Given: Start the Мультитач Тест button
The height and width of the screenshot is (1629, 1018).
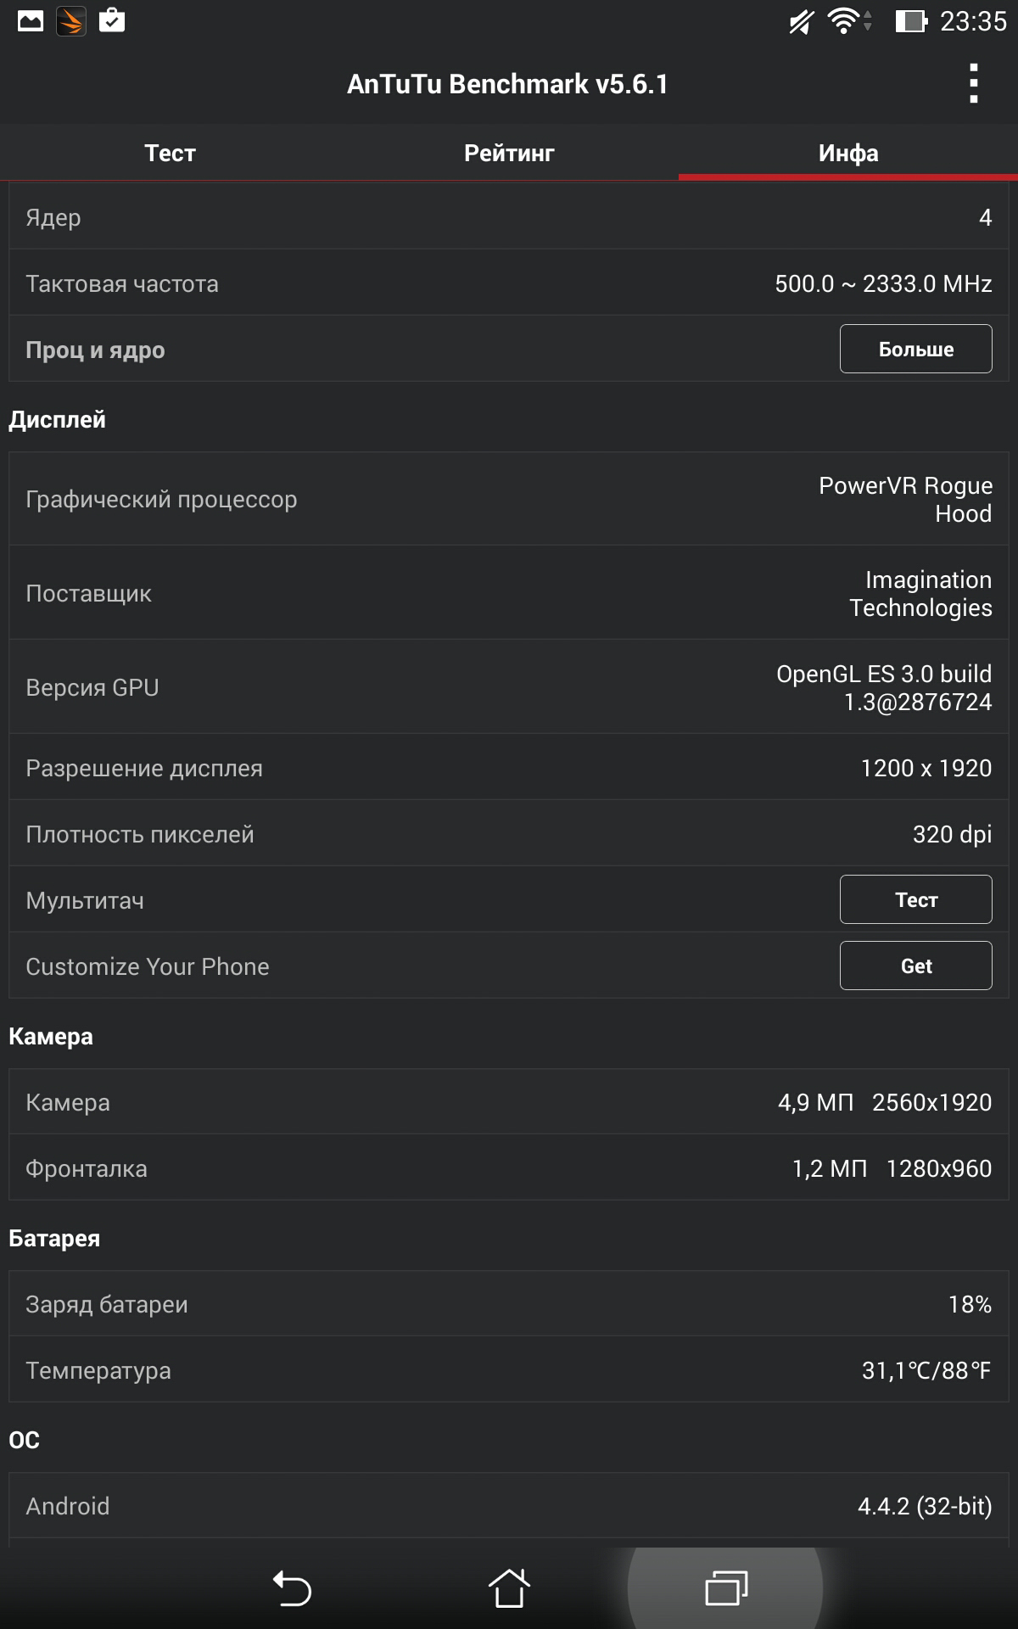Looking at the screenshot, I should [916, 899].
